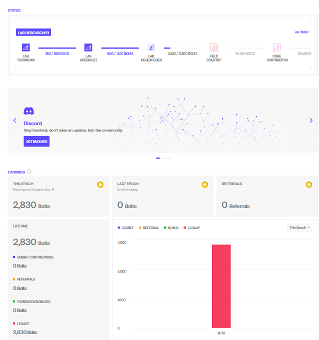Toggle Bonus series in chart legend
319x340 pixels.
(x=171, y=228)
